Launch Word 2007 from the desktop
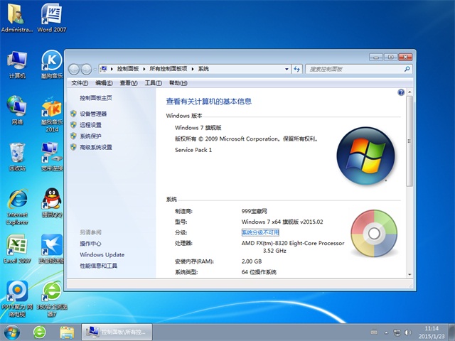The width and height of the screenshot is (455, 341). [x=51, y=17]
